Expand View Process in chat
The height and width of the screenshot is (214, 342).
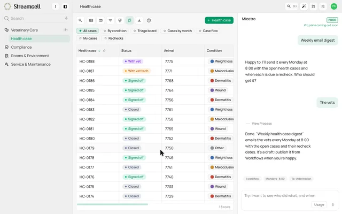[x=261, y=124]
